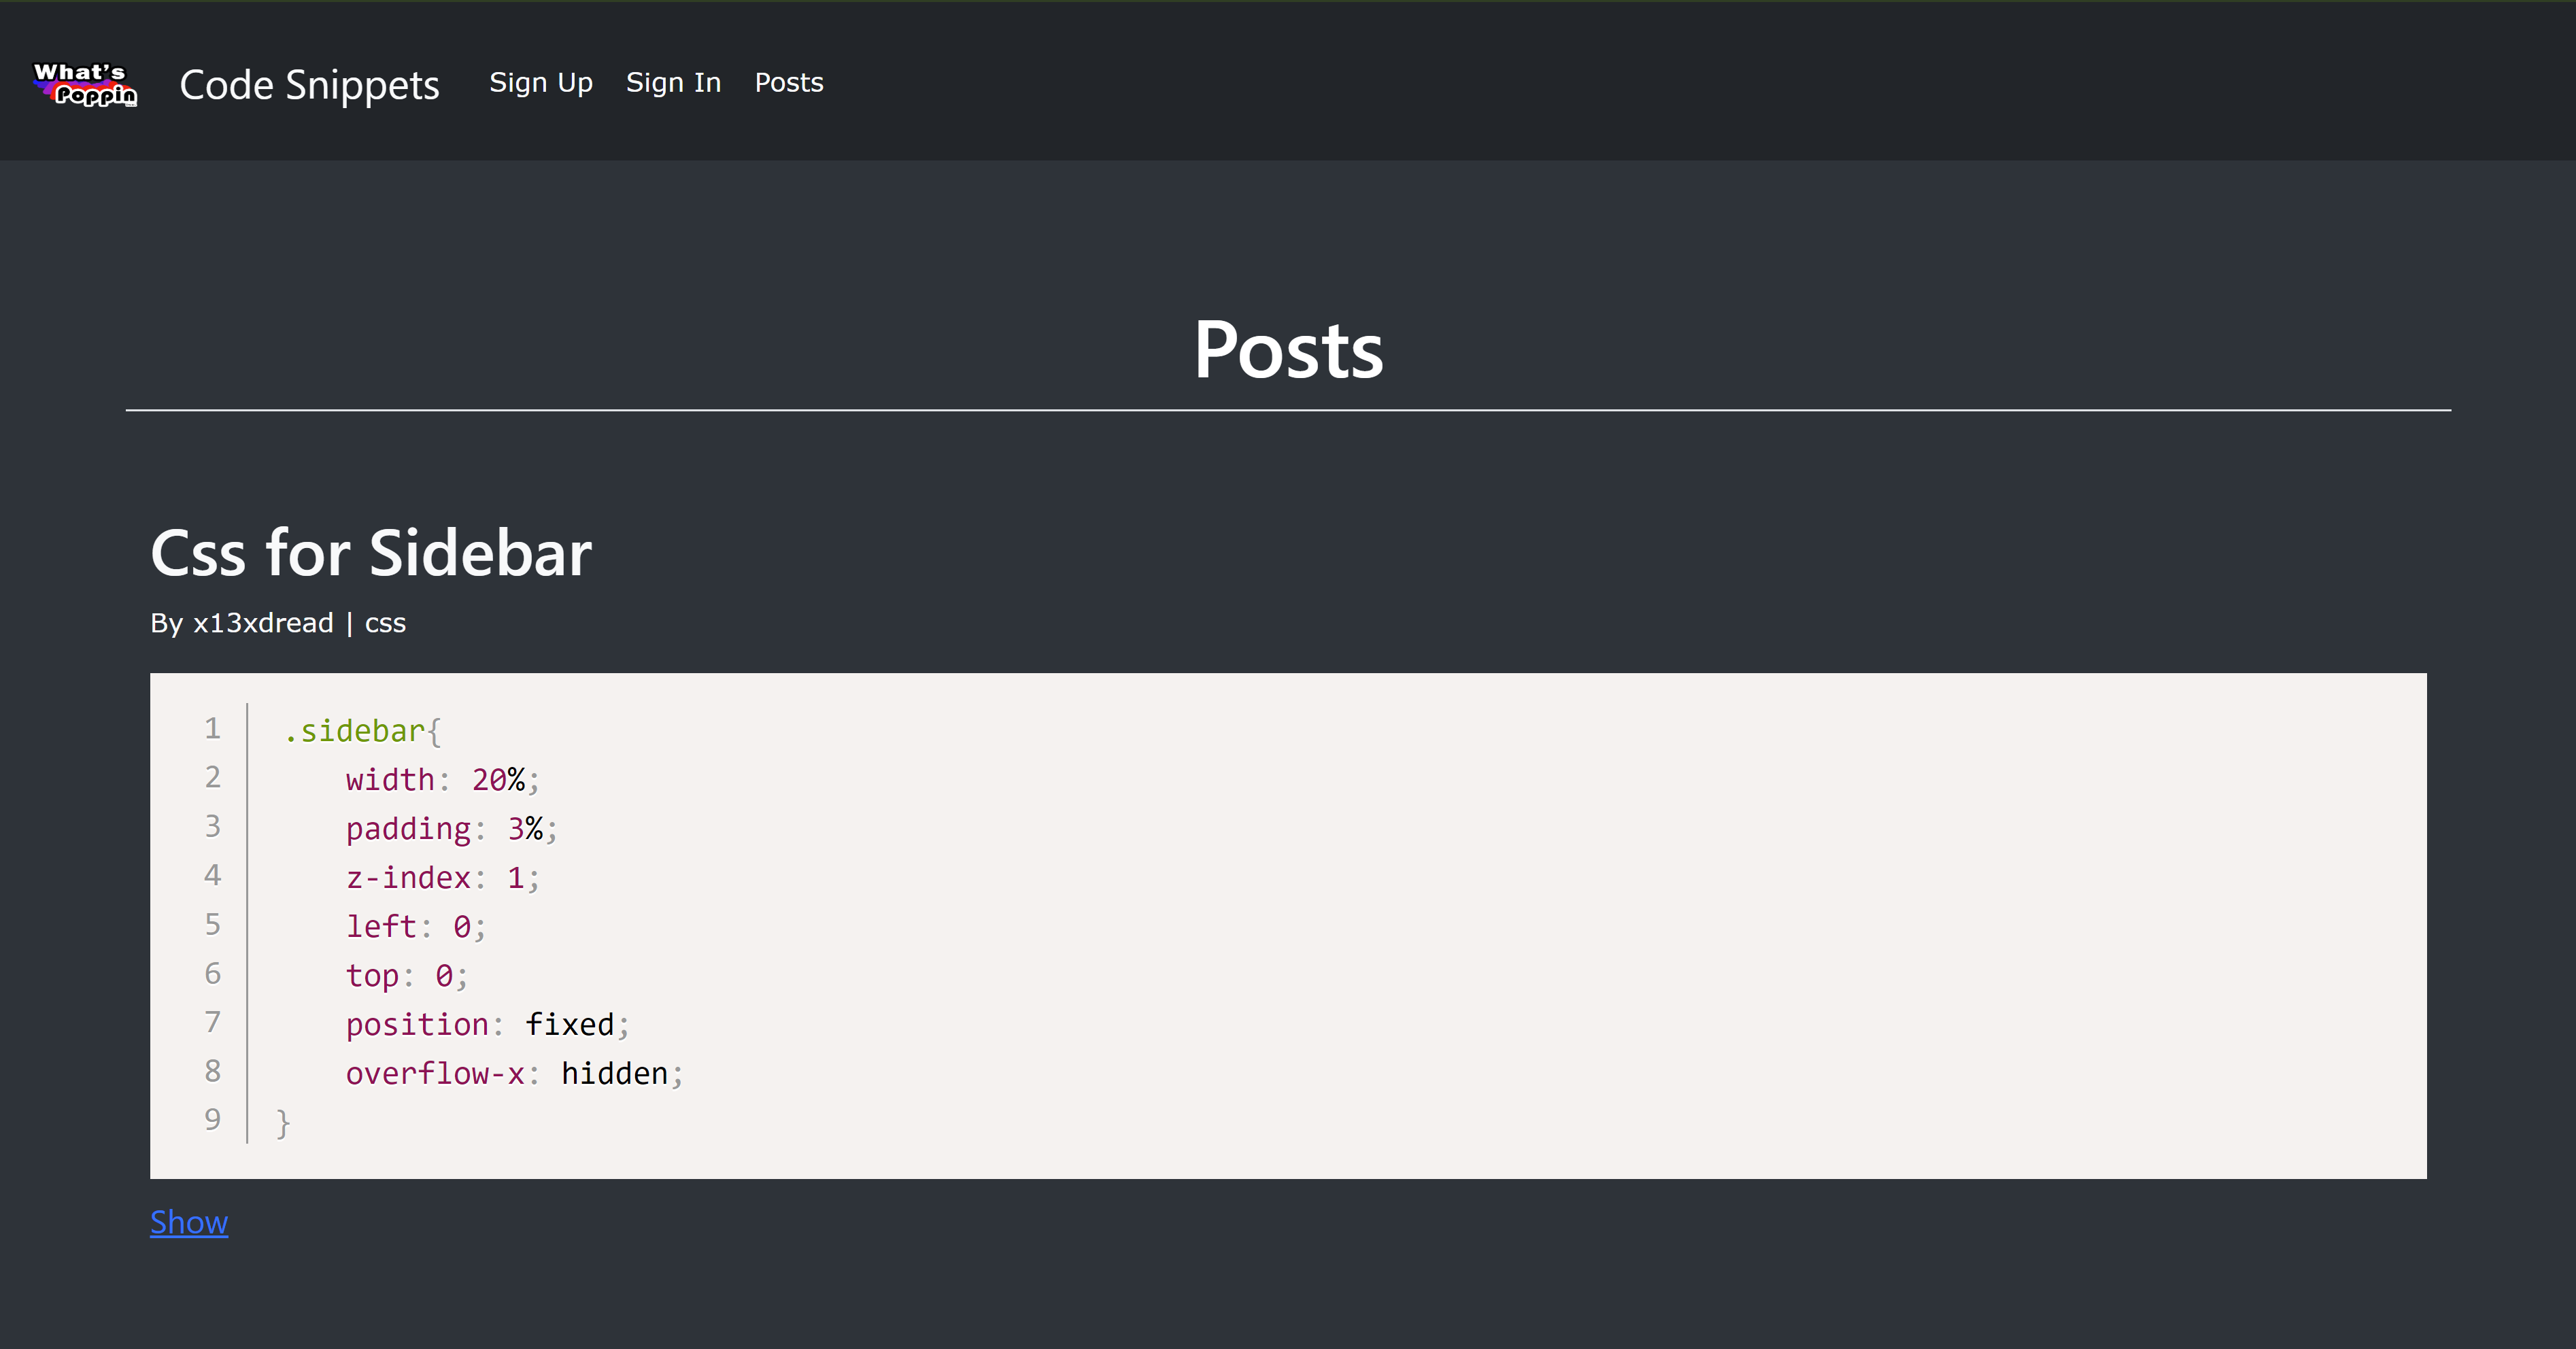
Task: Click the author name x13xdread
Action: click(x=263, y=623)
